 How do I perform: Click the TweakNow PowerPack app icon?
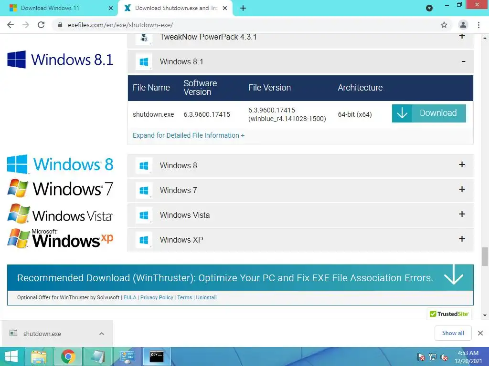point(144,38)
